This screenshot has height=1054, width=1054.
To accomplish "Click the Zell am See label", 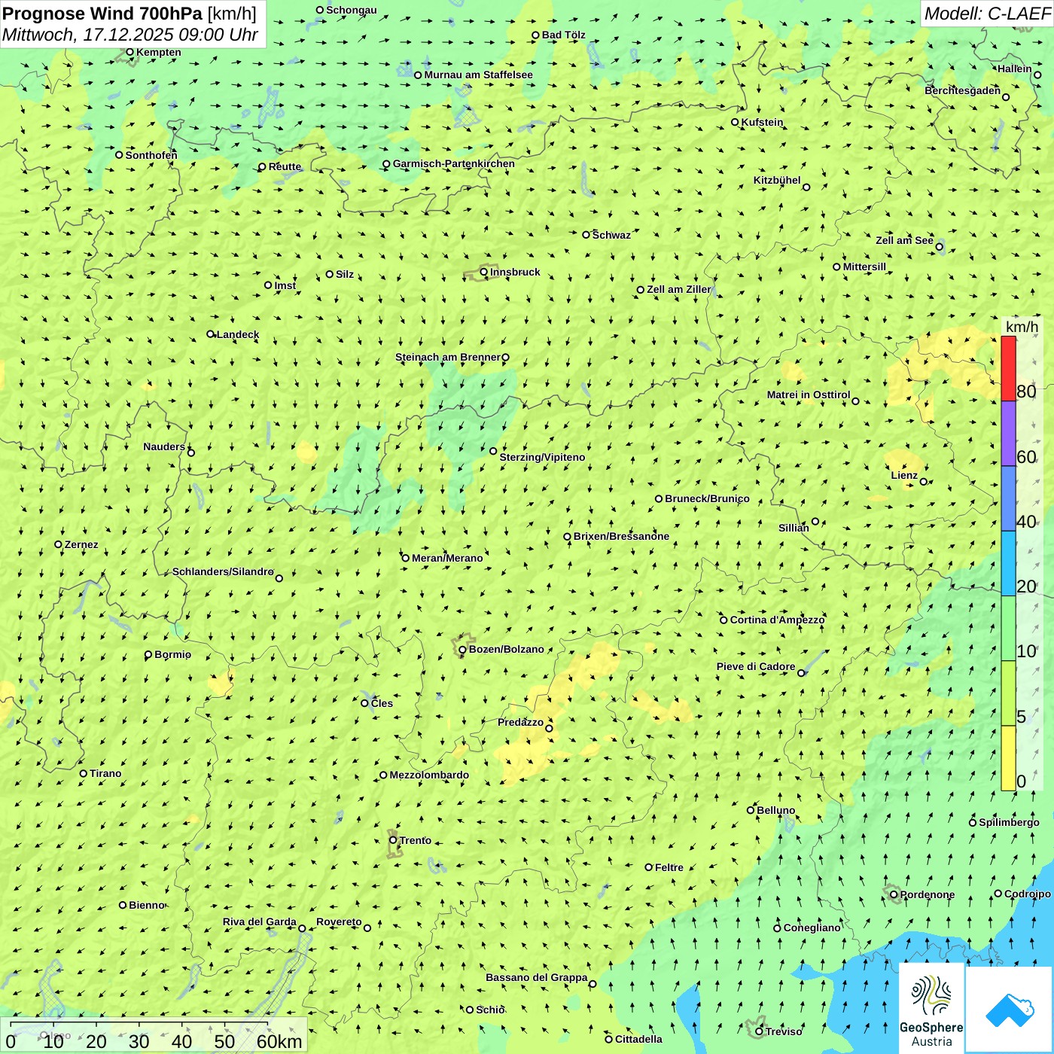I will 904,240.
